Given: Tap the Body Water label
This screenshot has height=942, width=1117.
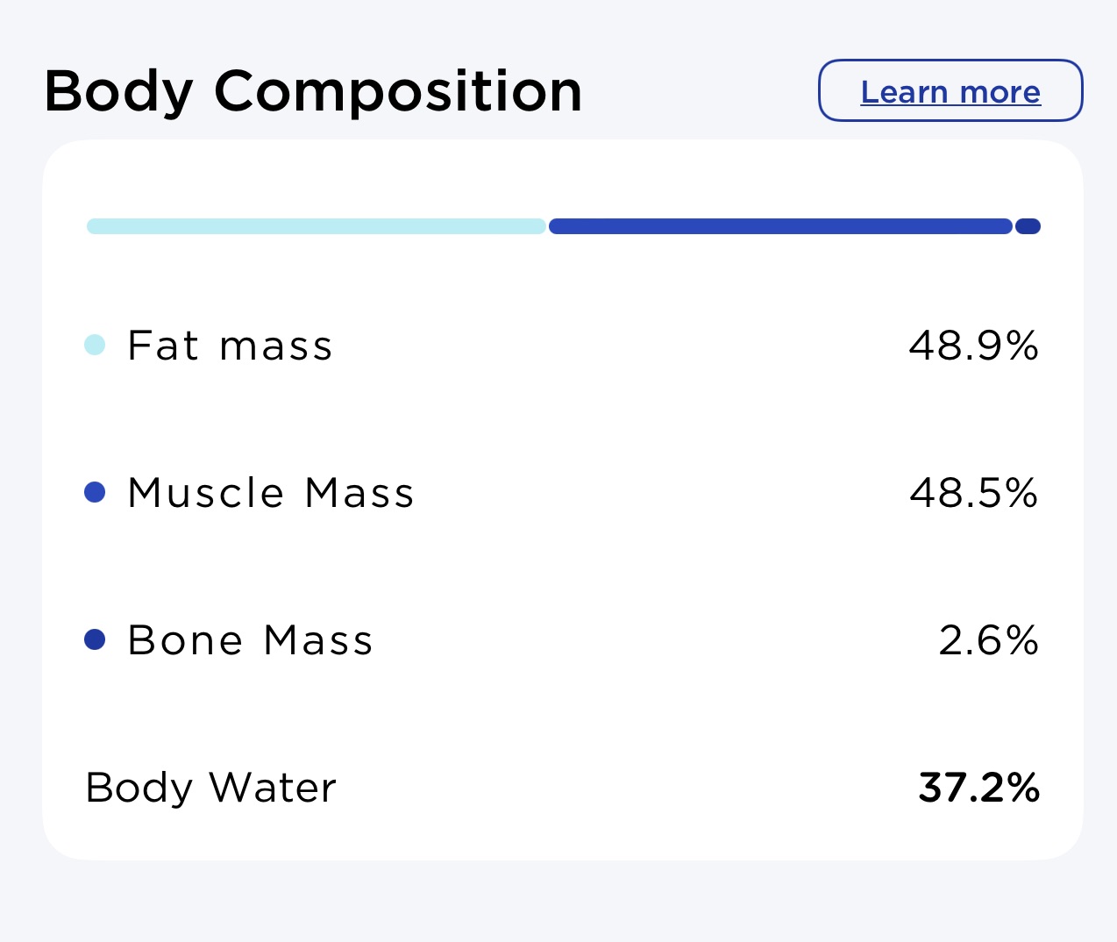Looking at the screenshot, I should 210,788.
